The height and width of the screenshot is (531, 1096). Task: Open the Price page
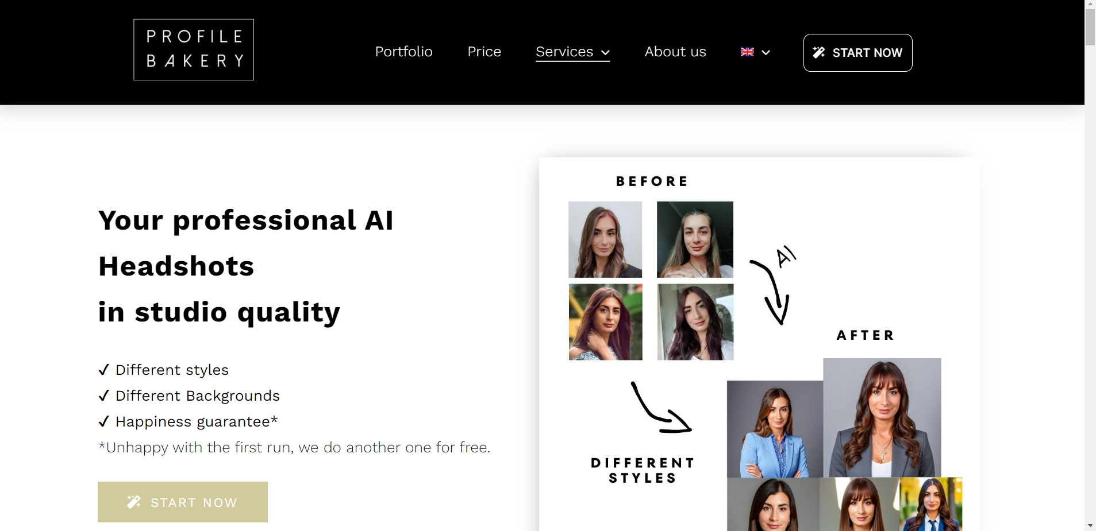pyautogui.click(x=484, y=52)
